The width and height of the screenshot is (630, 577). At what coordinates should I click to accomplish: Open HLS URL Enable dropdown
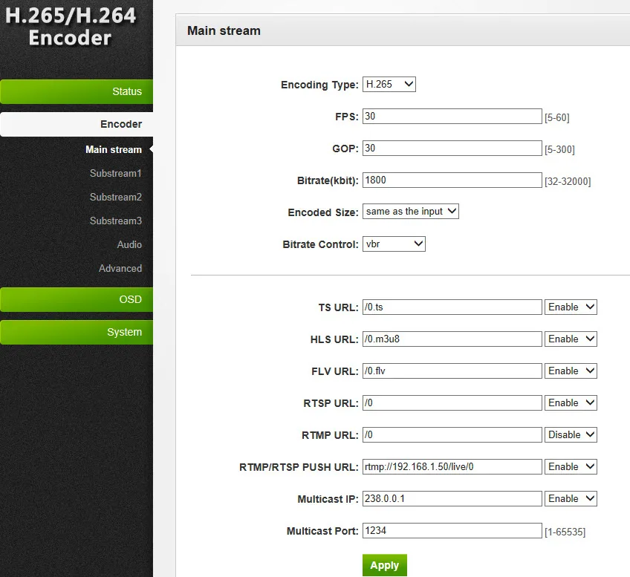(571, 339)
